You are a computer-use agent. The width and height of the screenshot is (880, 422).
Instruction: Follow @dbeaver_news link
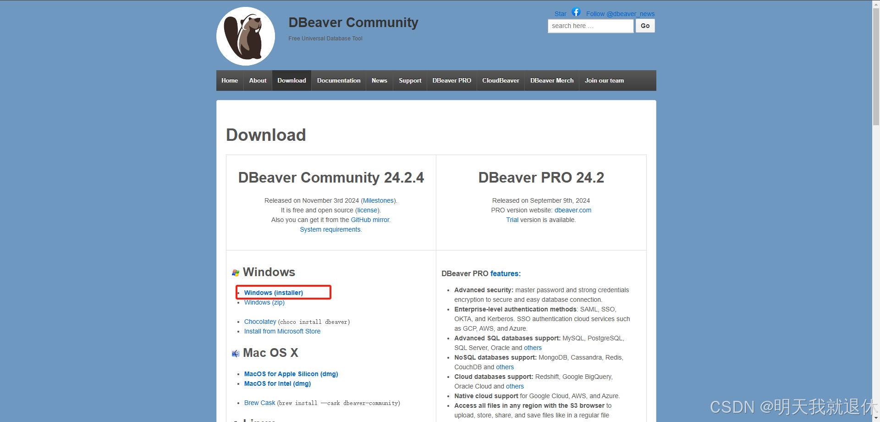(x=620, y=14)
